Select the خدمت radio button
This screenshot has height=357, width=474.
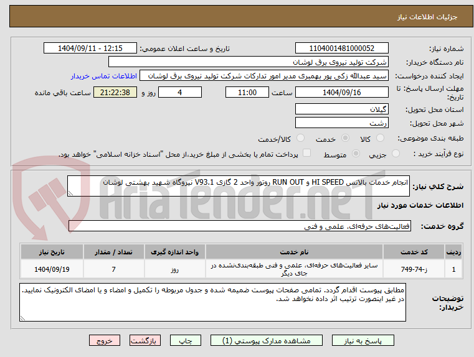(345, 138)
